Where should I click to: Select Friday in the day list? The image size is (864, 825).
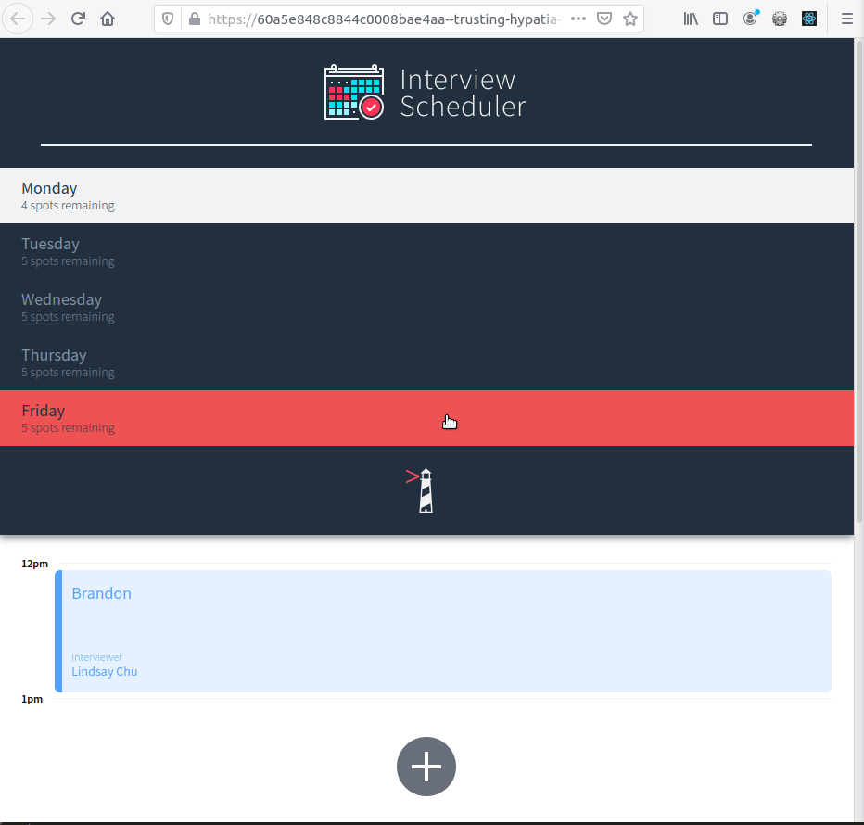coord(426,418)
